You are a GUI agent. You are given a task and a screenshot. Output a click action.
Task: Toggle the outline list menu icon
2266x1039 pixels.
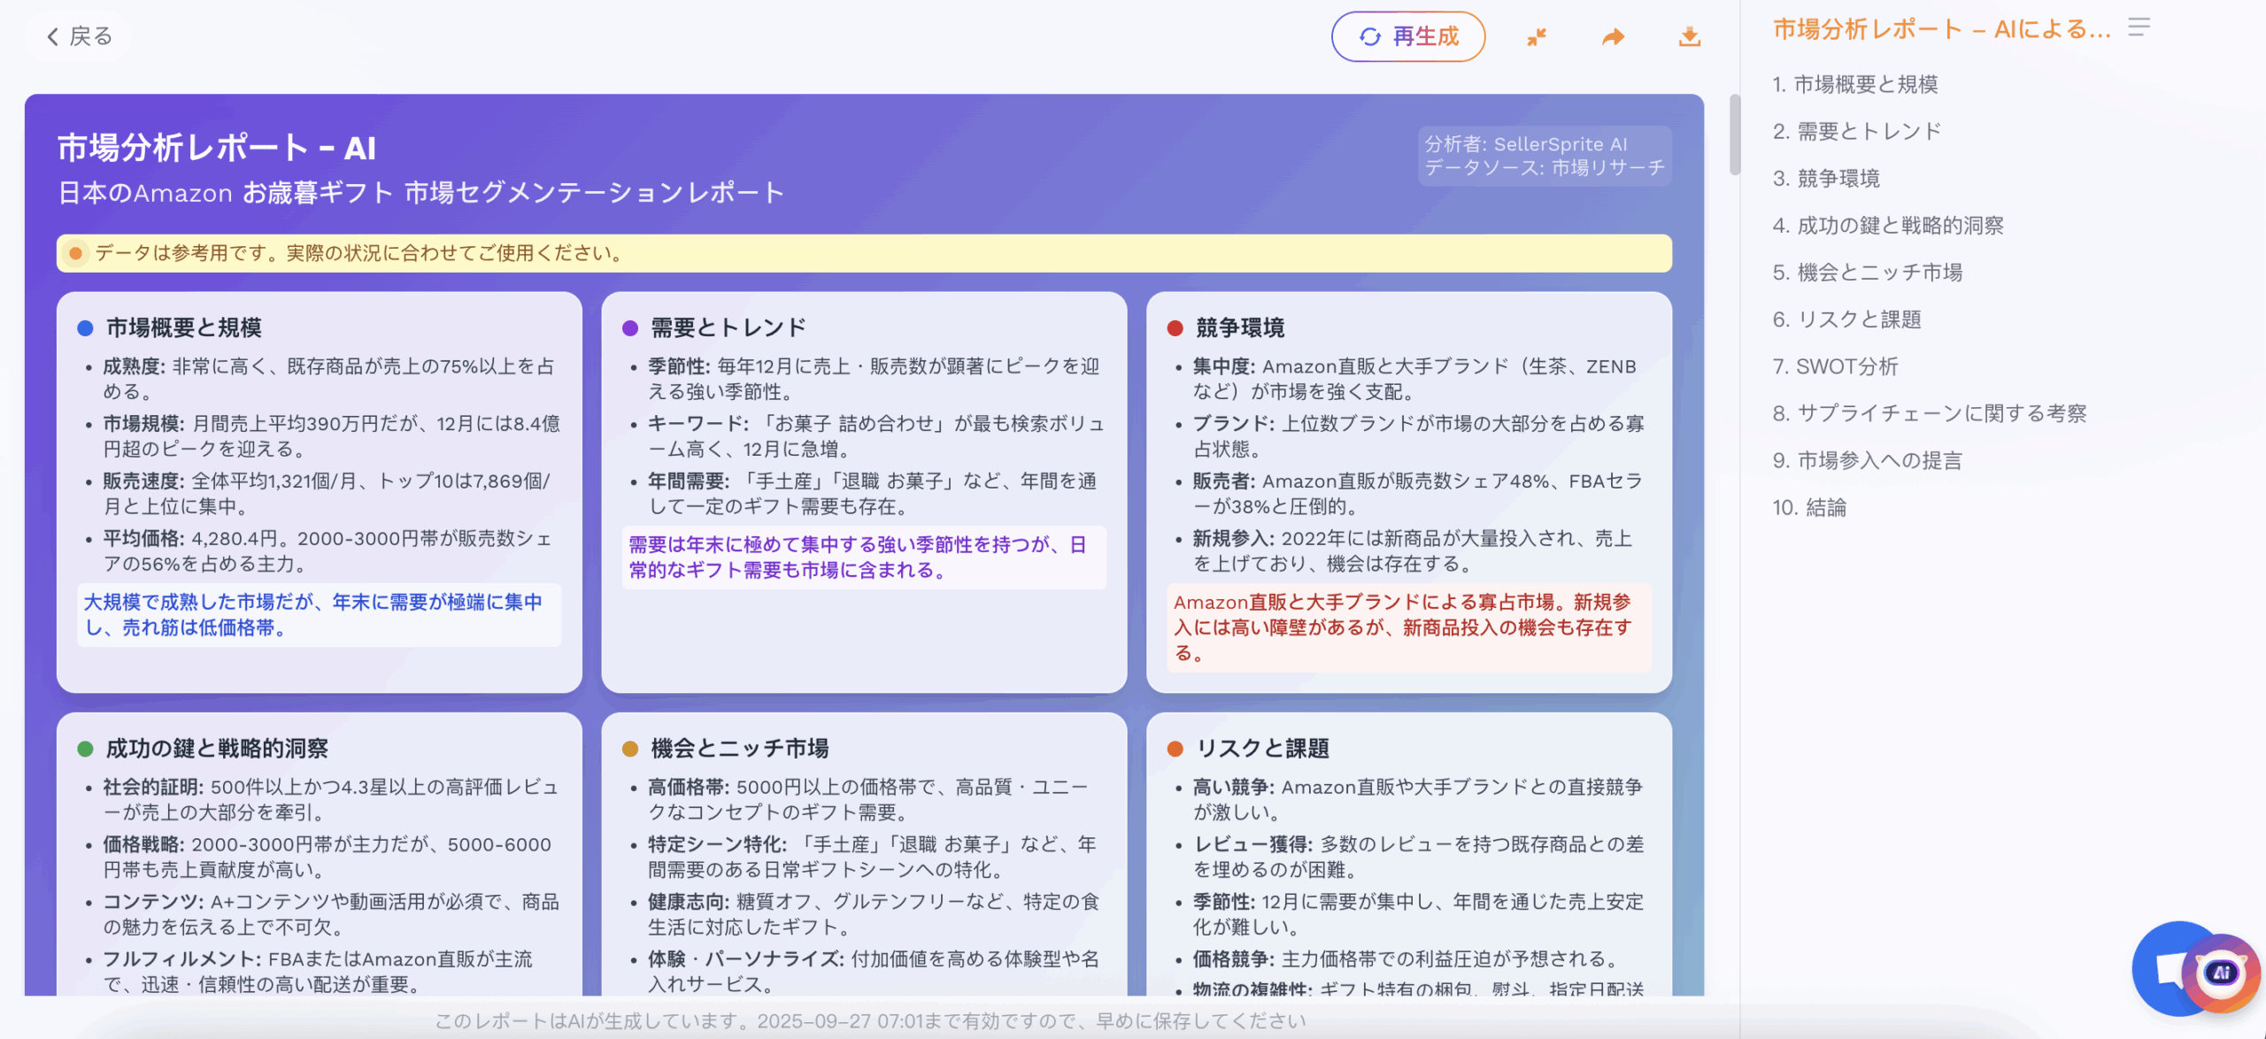pyautogui.click(x=2139, y=27)
